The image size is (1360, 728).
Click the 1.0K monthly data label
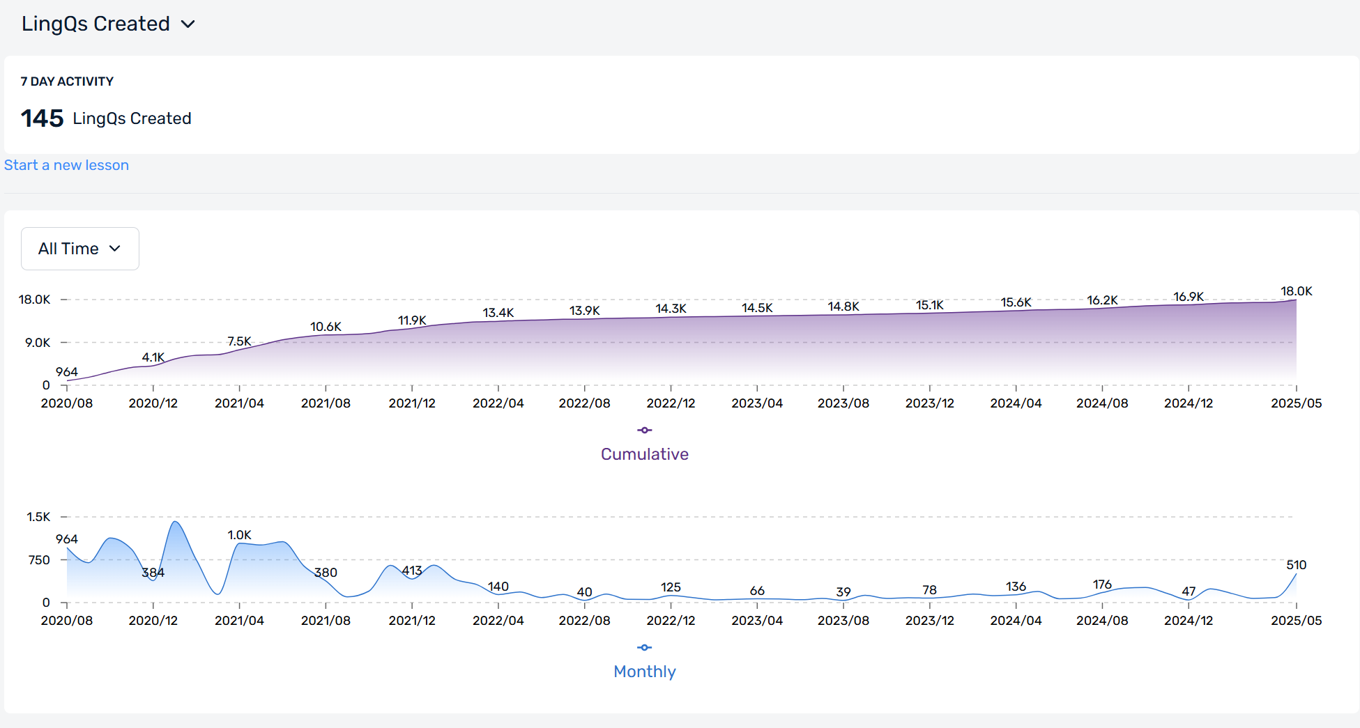pos(239,535)
